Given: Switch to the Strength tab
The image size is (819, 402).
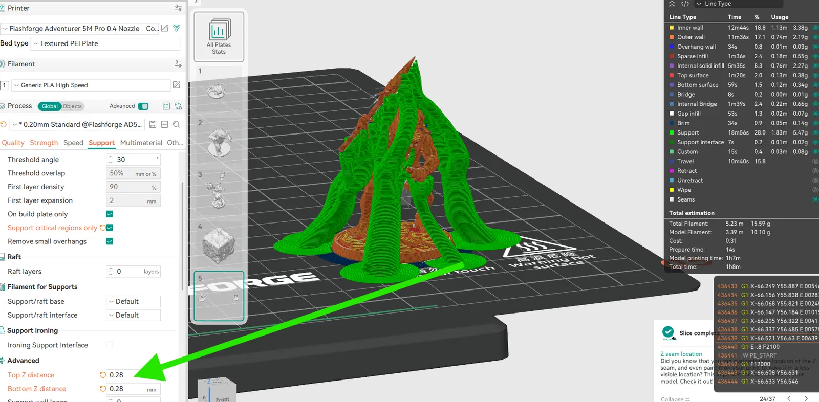Looking at the screenshot, I should (x=44, y=143).
